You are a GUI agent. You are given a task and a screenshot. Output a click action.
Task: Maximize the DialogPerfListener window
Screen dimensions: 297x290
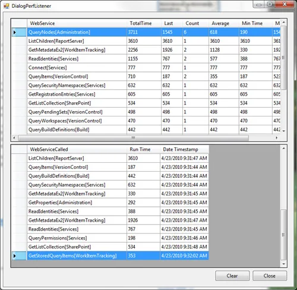(270, 4)
